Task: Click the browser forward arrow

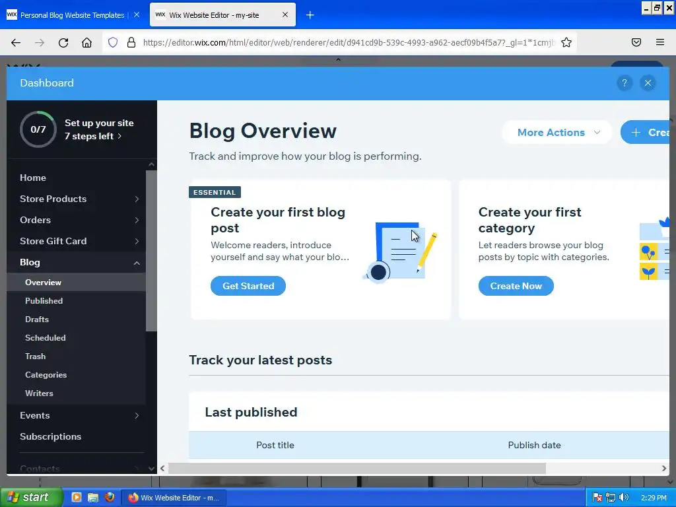Action: click(x=40, y=42)
